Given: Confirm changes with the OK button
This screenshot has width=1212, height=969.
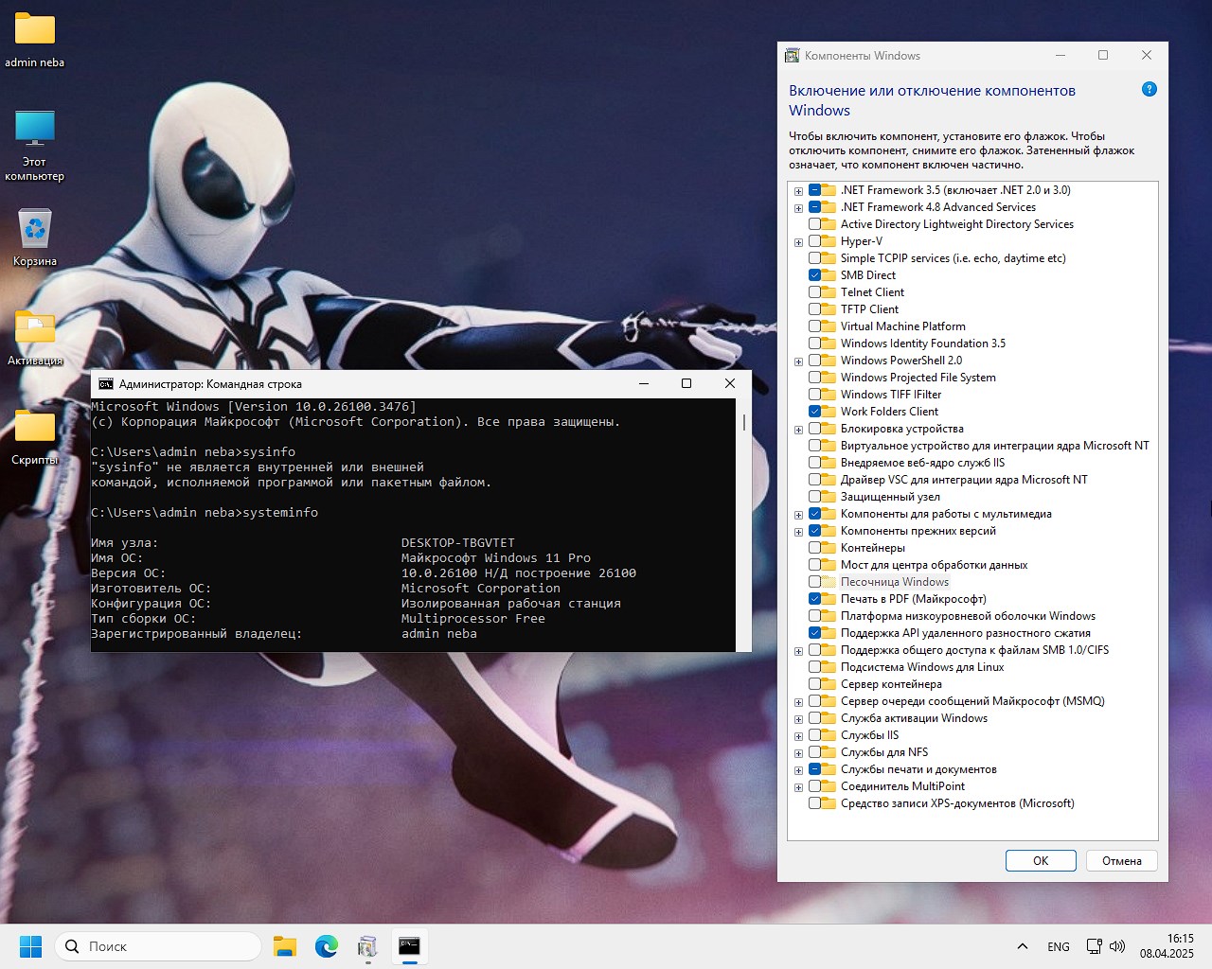Looking at the screenshot, I should click(1040, 861).
